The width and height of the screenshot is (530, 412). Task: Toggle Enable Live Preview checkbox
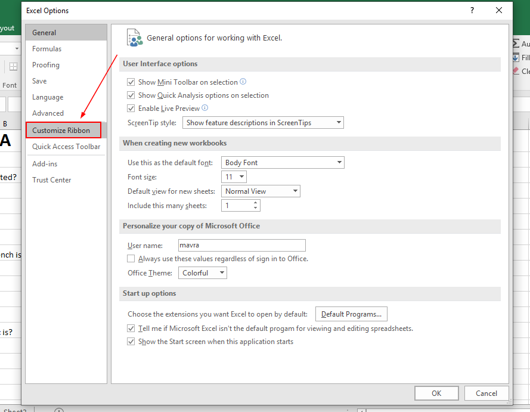[131, 109]
